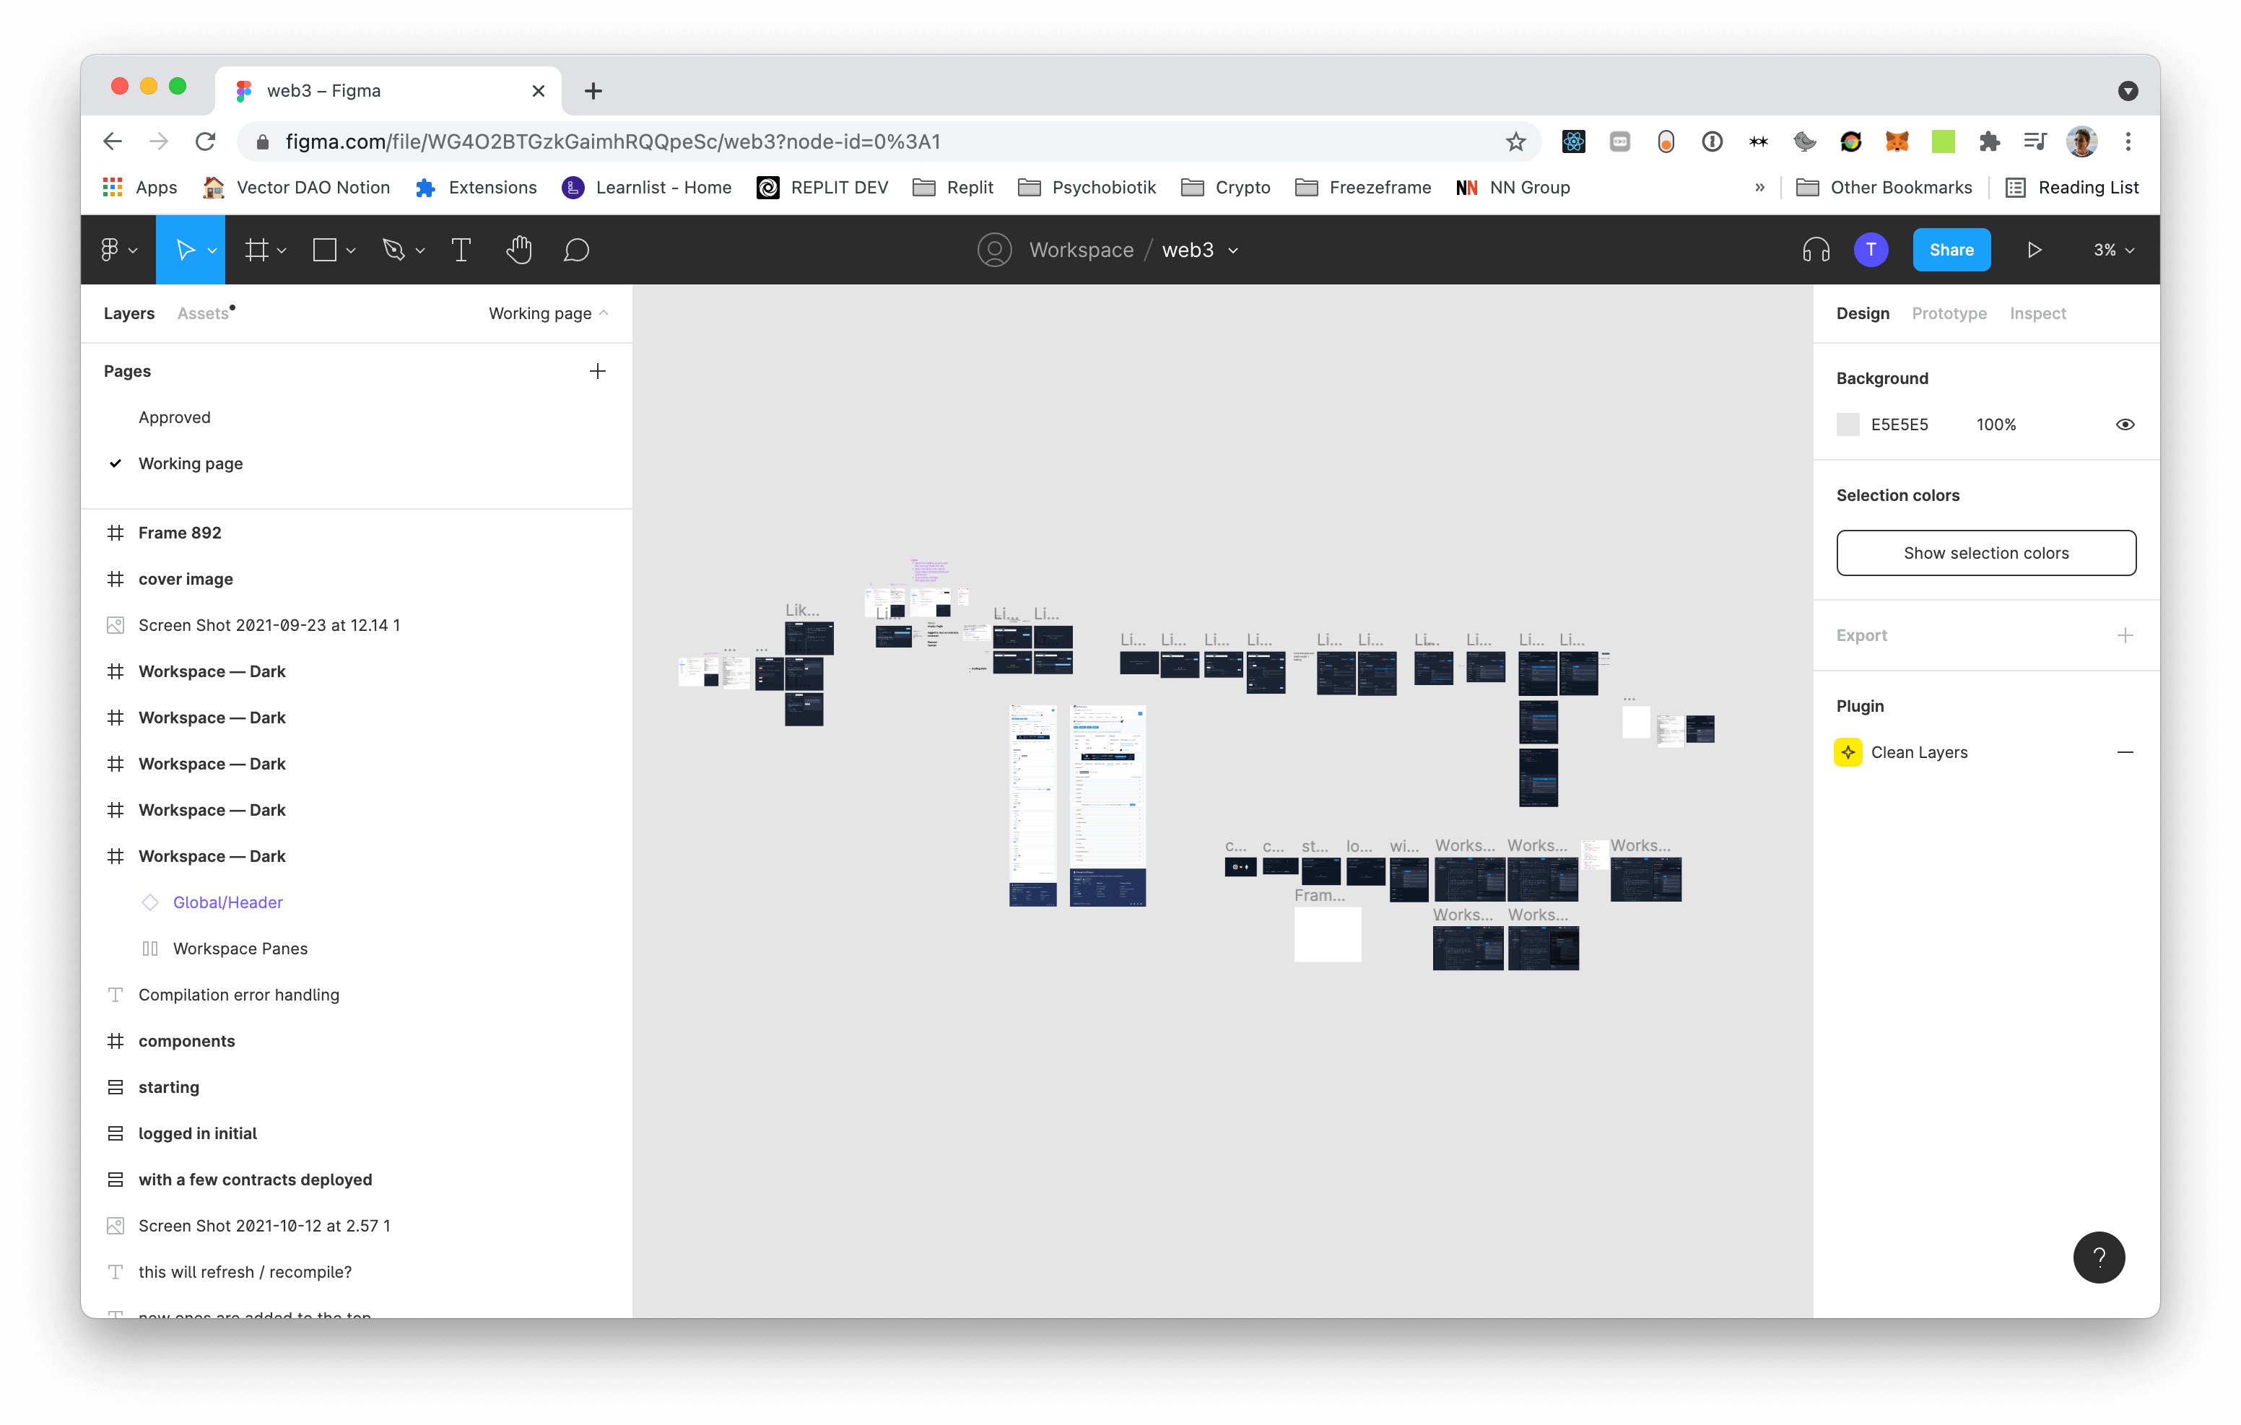Click the E5E5E5 background color swatch

[1848, 424]
